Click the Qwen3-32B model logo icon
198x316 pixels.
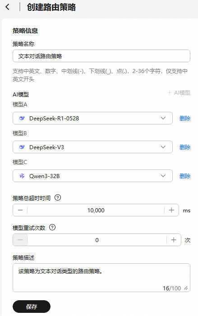click(22, 176)
